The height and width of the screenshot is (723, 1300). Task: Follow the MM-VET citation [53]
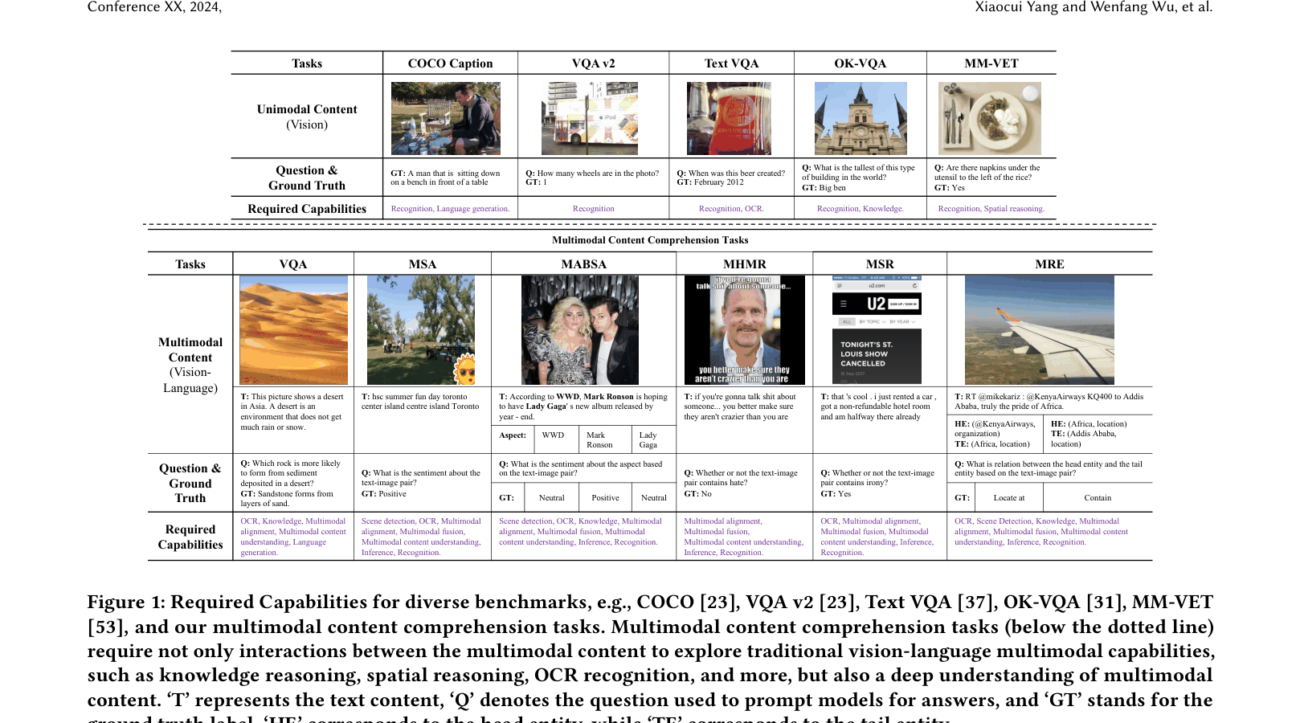pos(105,627)
